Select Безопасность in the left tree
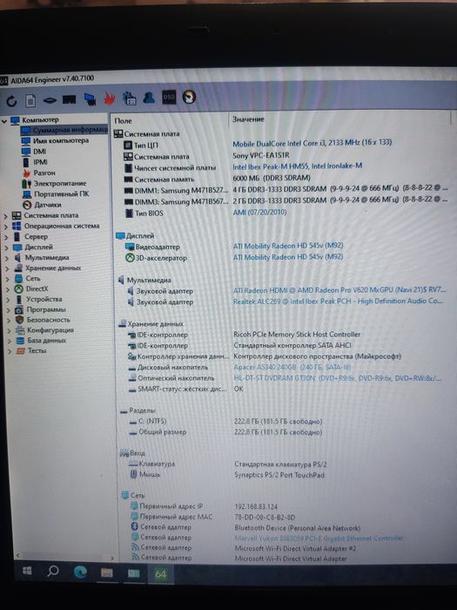This screenshot has width=457, height=610. click(49, 320)
